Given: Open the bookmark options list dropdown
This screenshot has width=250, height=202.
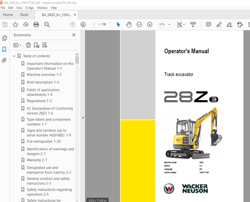Looking at the screenshot, I should coord(17,45).
